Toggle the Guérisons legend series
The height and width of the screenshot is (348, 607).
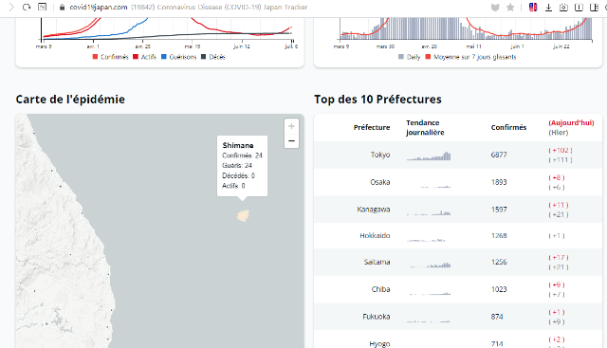pos(178,57)
